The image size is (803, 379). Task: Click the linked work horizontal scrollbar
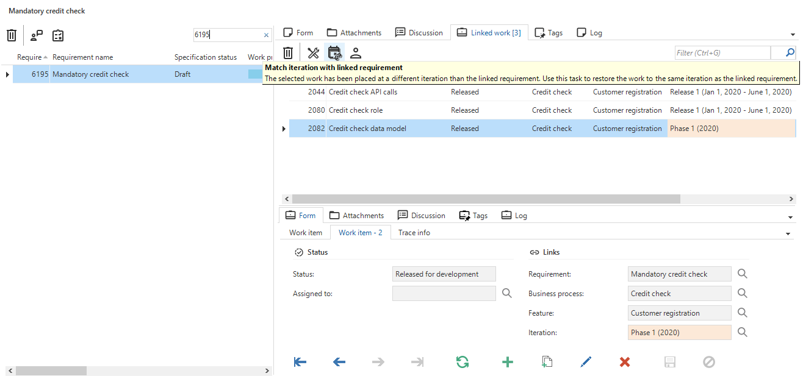486,199
